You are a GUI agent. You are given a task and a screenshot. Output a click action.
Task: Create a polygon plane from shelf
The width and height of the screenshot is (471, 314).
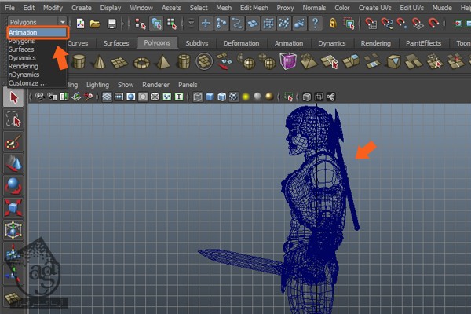click(119, 62)
